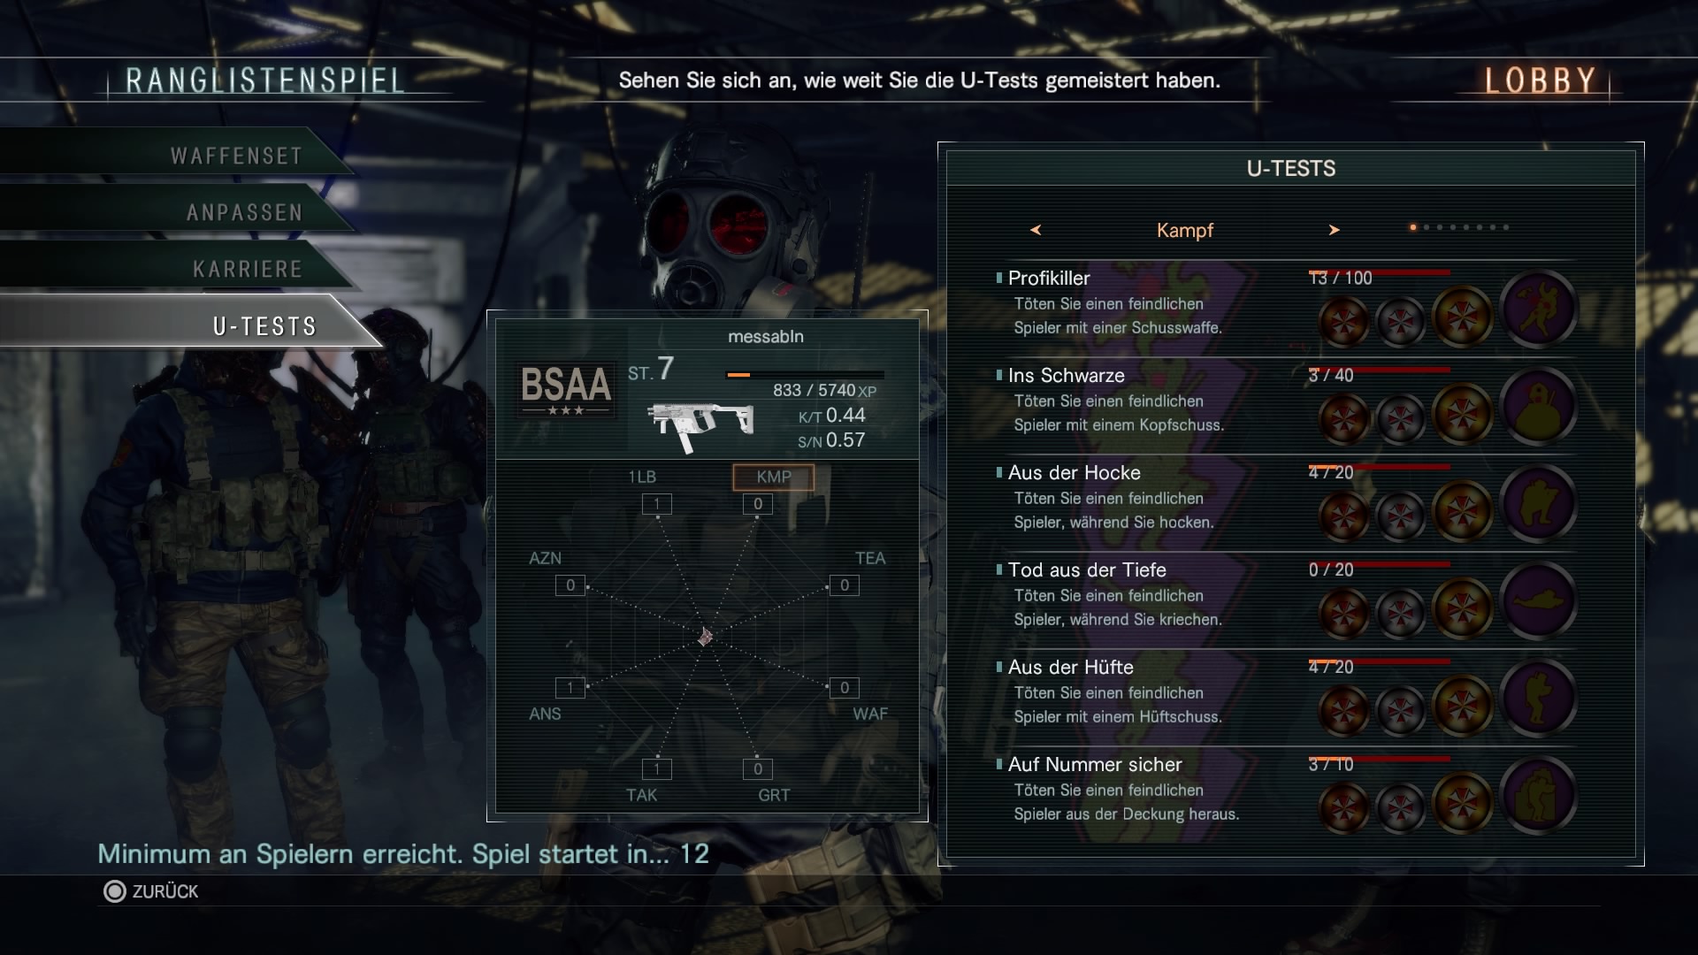Click the BSAA three-star faction emblem
Viewport: 1698px width, 955px height.
click(x=566, y=390)
